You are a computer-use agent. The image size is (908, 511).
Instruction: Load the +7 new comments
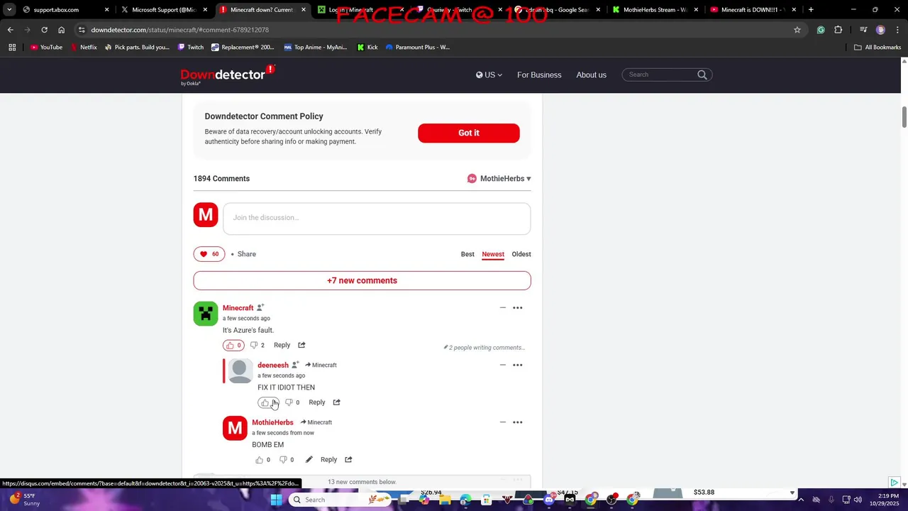362,280
